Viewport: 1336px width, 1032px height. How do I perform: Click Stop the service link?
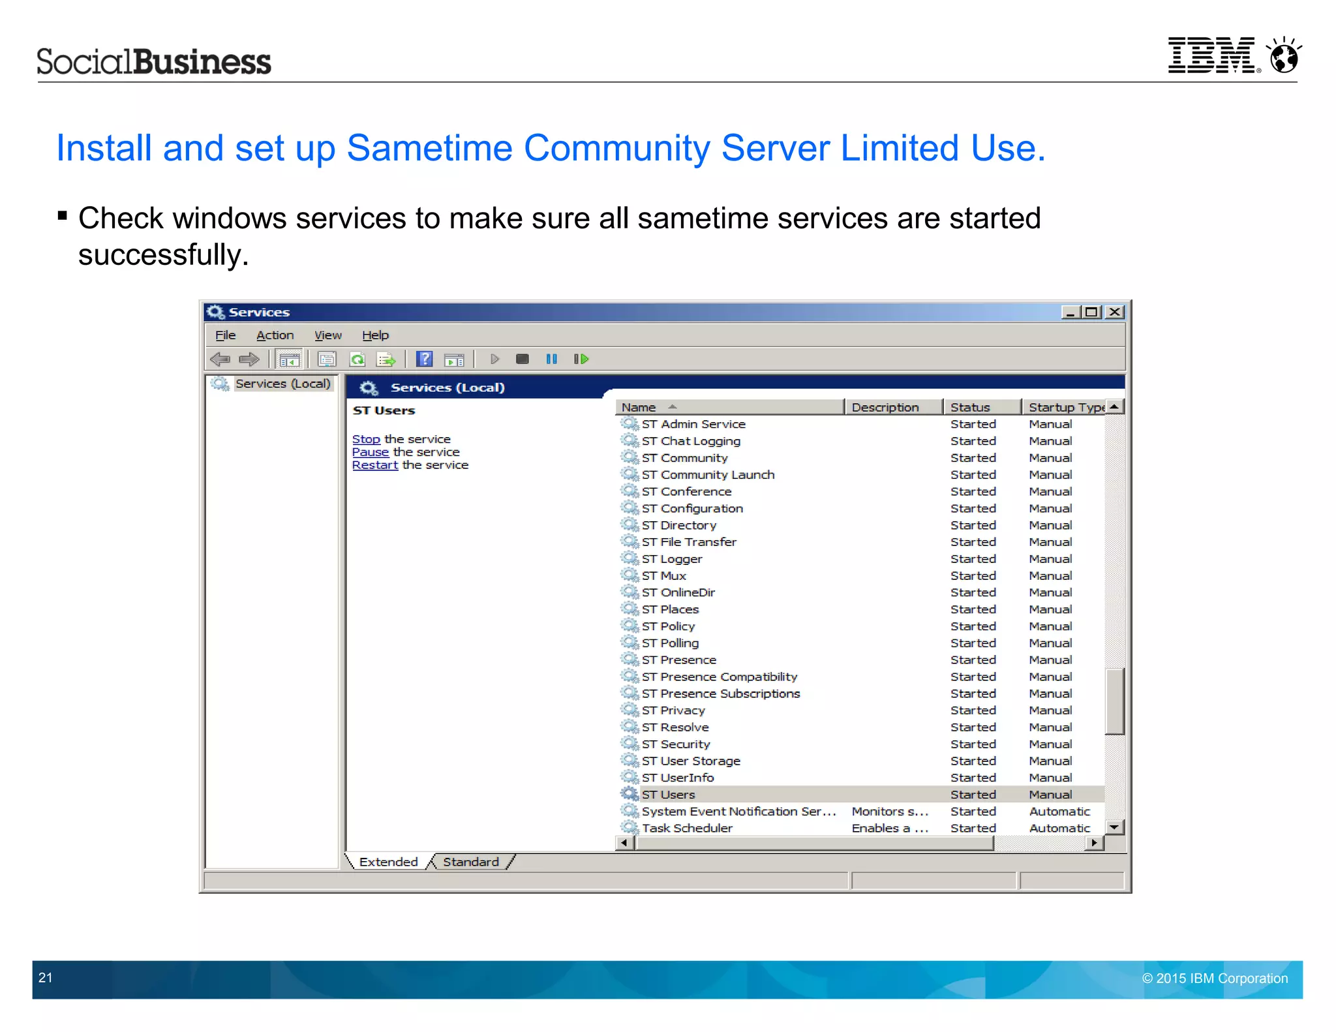pos(366,439)
